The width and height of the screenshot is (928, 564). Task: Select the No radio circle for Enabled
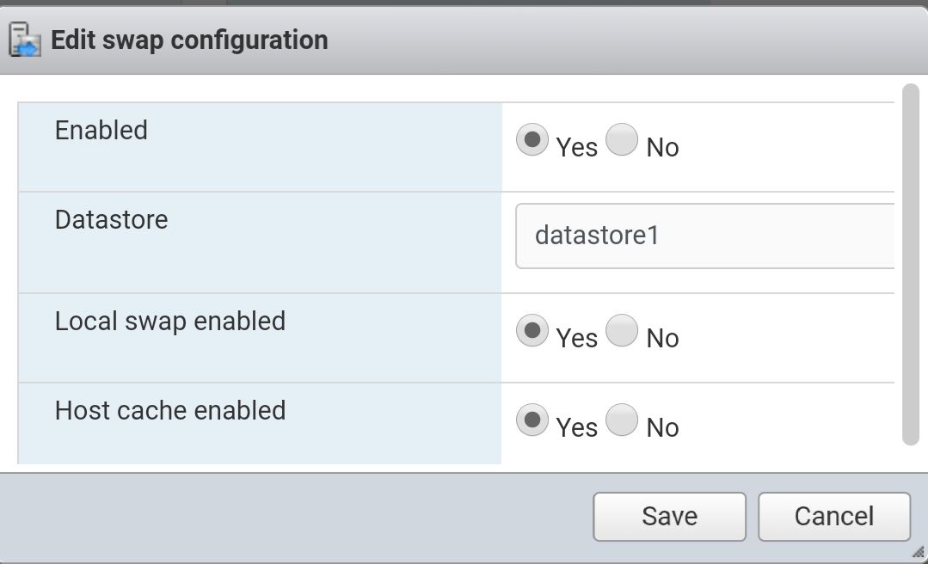(x=622, y=139)
